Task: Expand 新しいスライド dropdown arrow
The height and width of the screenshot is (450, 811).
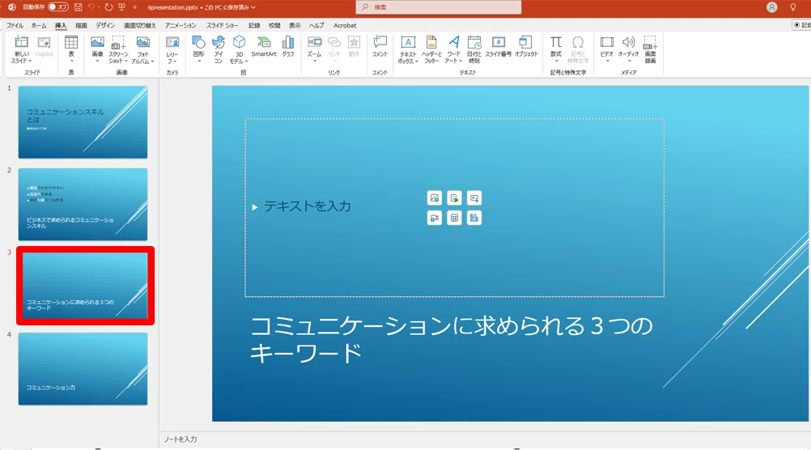Action: point(30,61)
